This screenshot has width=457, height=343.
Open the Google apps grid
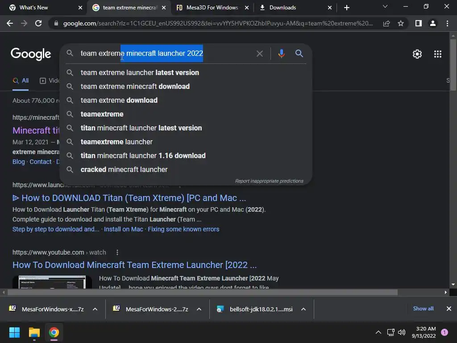click(438, 54)
